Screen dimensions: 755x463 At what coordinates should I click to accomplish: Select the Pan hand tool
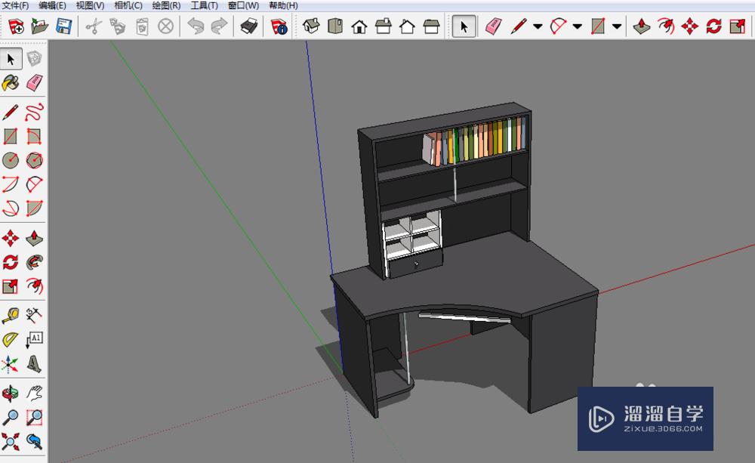tap(34, 393)
